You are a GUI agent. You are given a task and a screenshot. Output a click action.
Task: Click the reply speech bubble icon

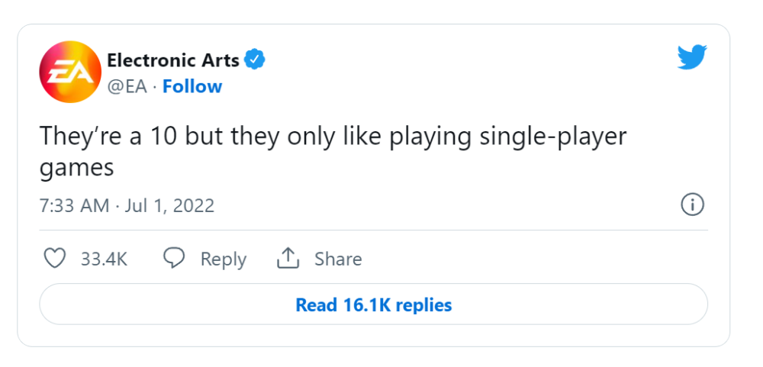175,259
